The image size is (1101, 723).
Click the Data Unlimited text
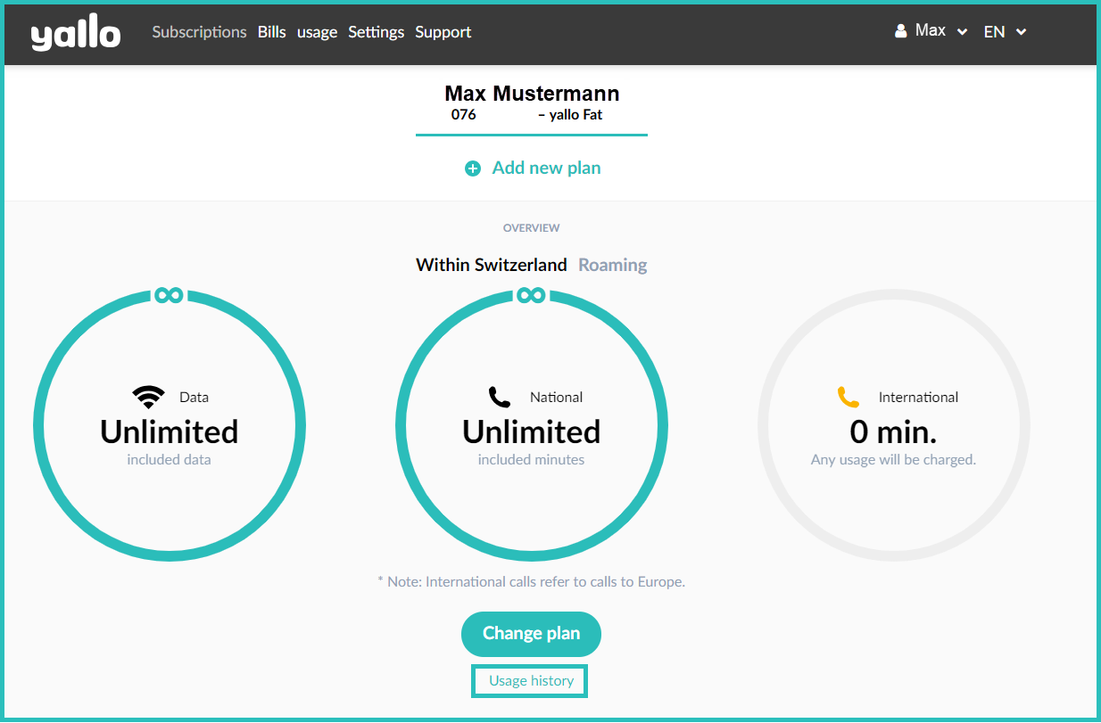170,431
